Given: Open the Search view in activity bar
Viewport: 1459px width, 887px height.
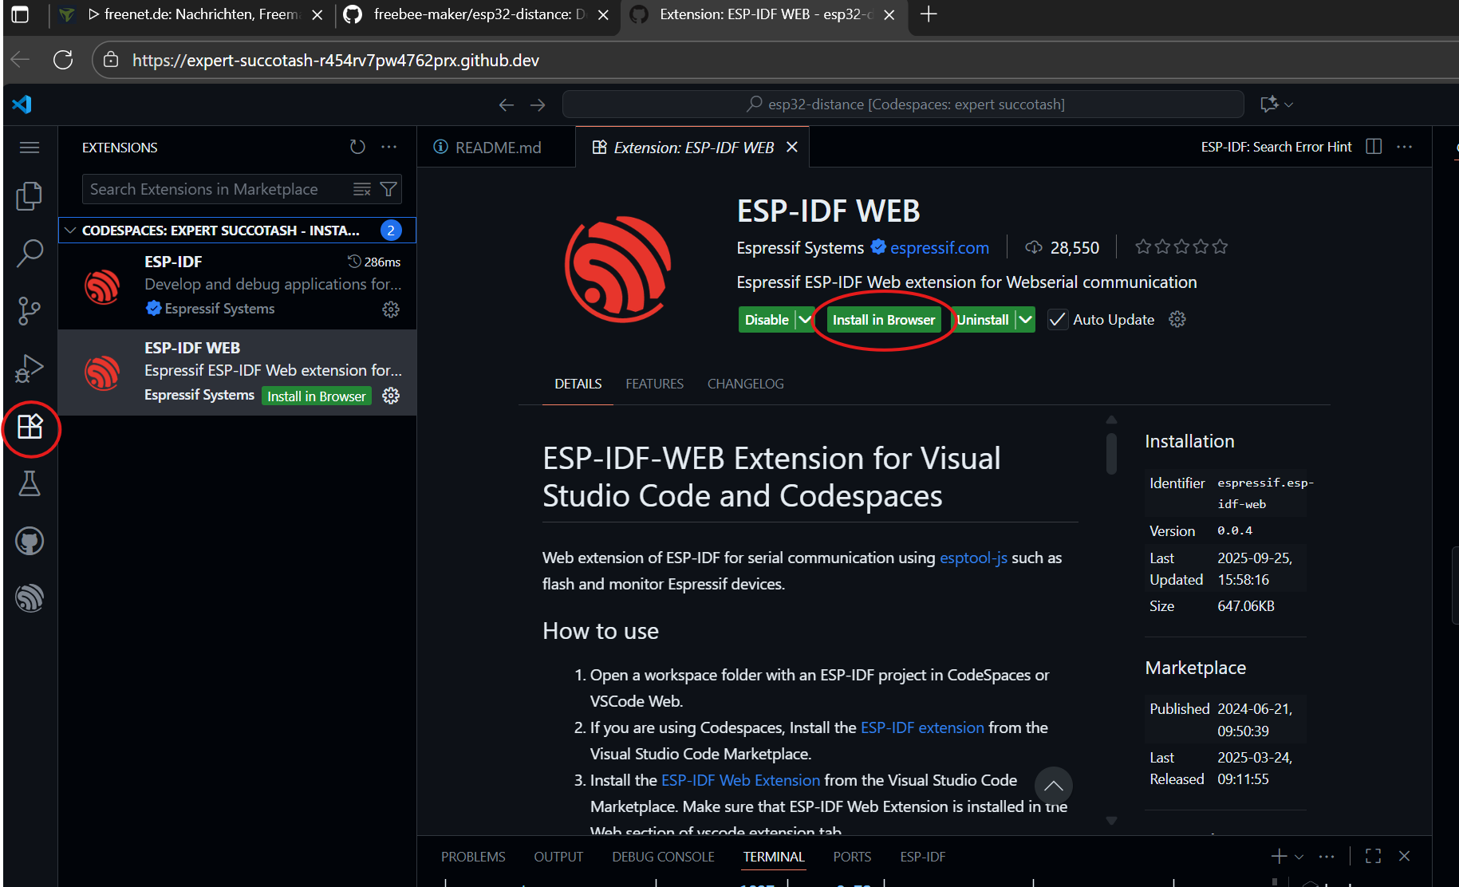Looking at the screenshot, I should coord(30,254).
